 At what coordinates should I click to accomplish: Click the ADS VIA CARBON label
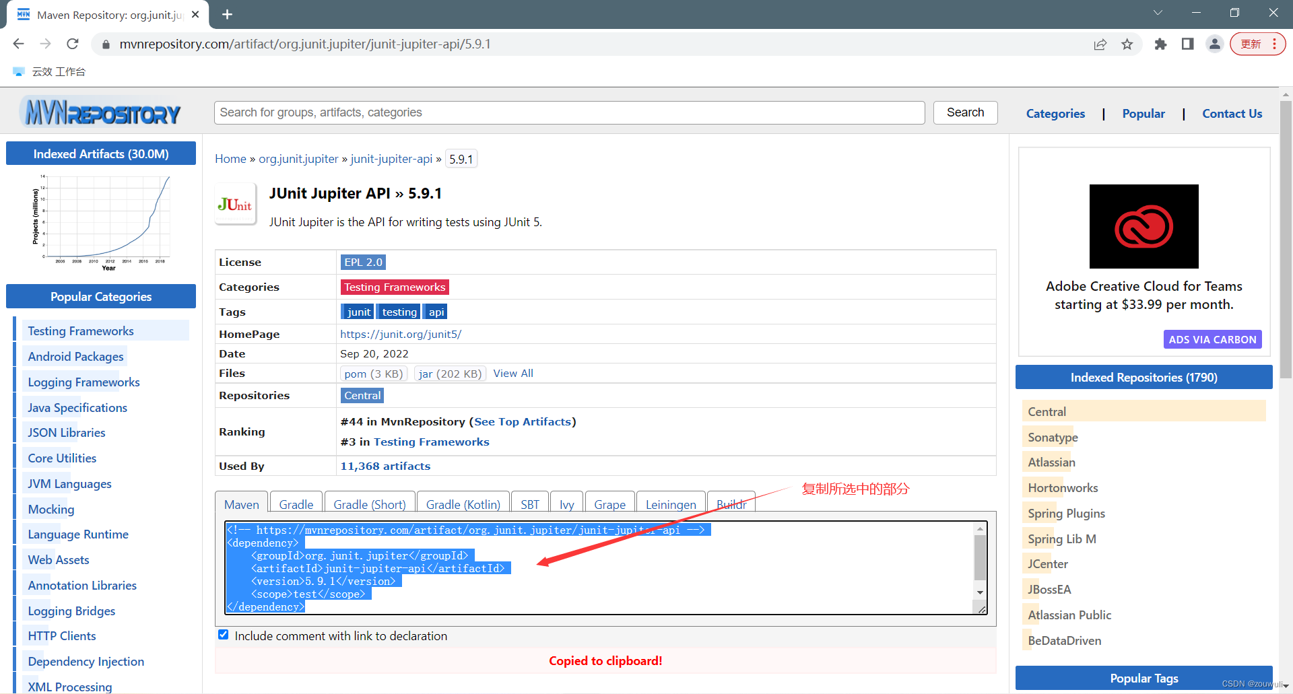click(x=1212, y=339)
